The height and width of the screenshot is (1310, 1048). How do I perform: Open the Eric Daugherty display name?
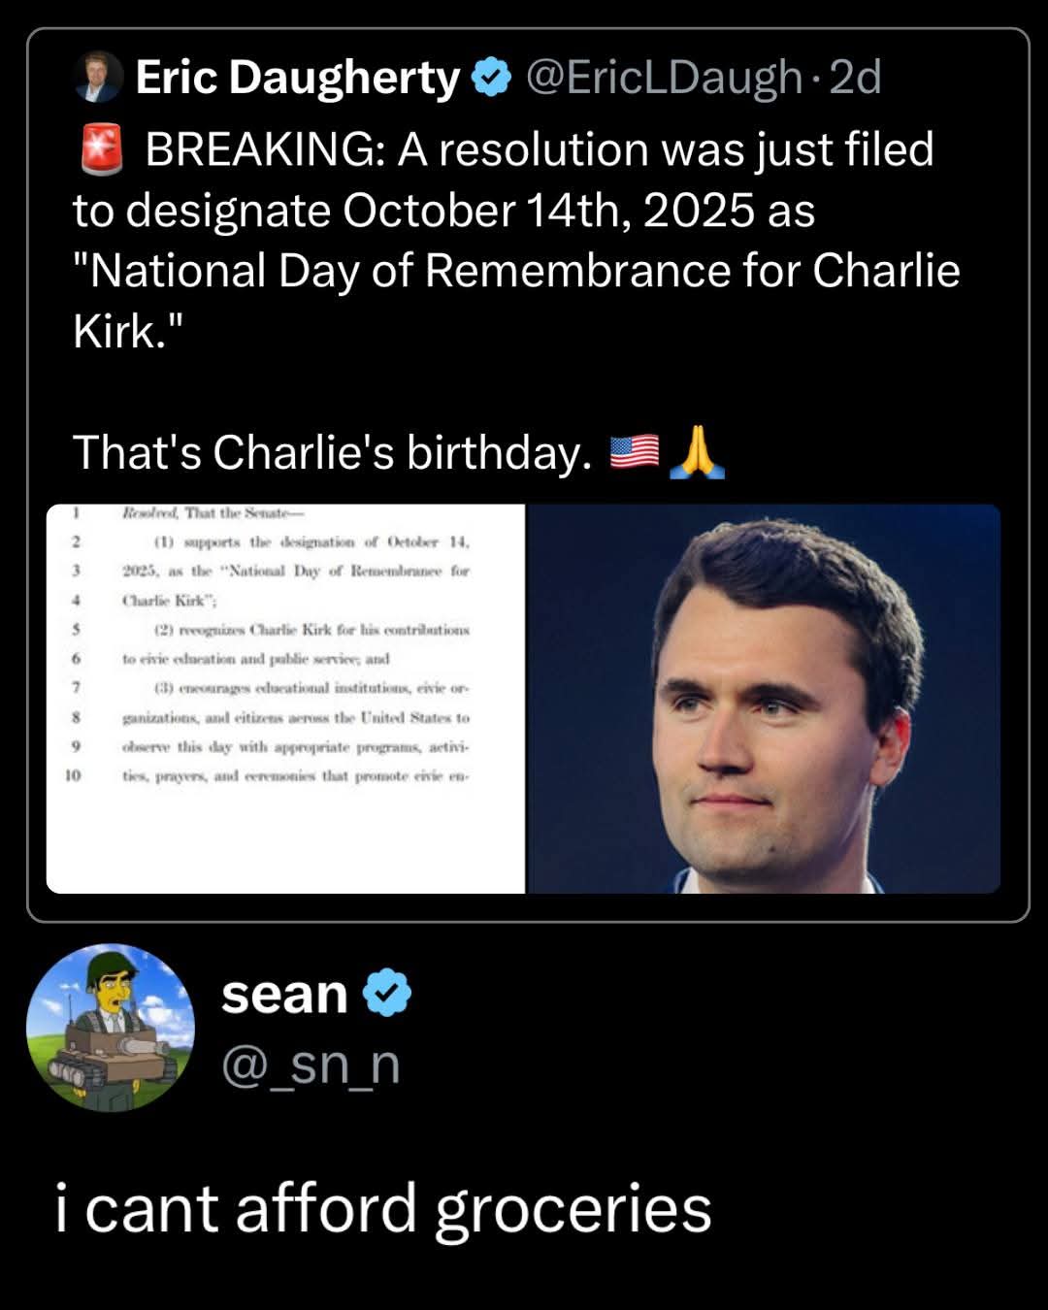tap(297, 79)
